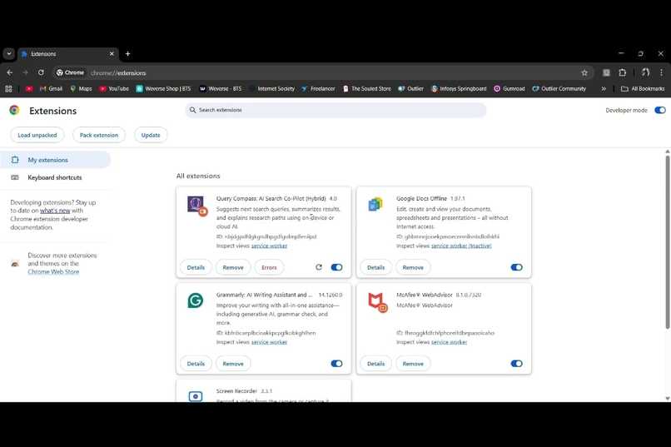Screen dimensions: 671x447
Task: Click the McAfee WebAdvisor extension icon
Action: pyautogui.click(x=377, y=302)
